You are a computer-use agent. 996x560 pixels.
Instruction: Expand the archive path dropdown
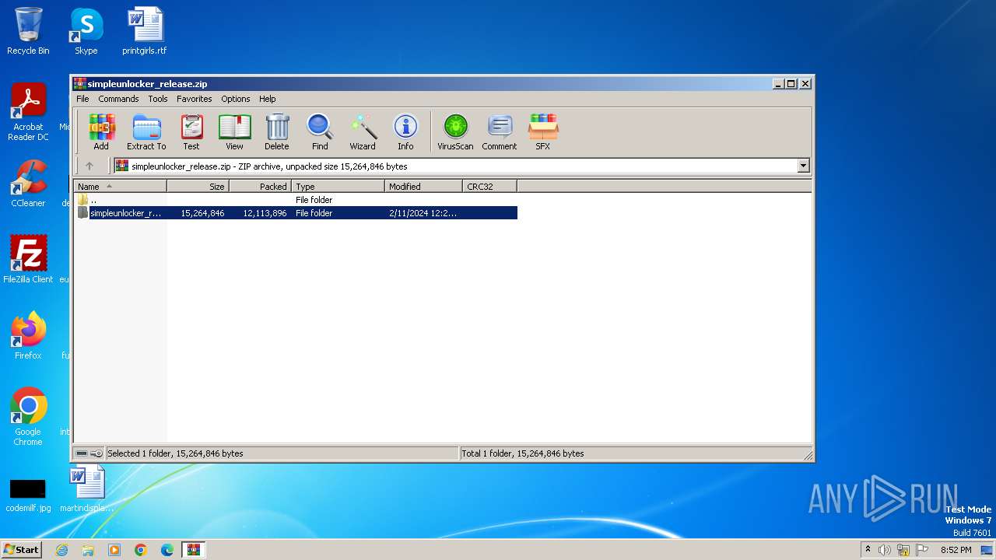pos(803,166)
